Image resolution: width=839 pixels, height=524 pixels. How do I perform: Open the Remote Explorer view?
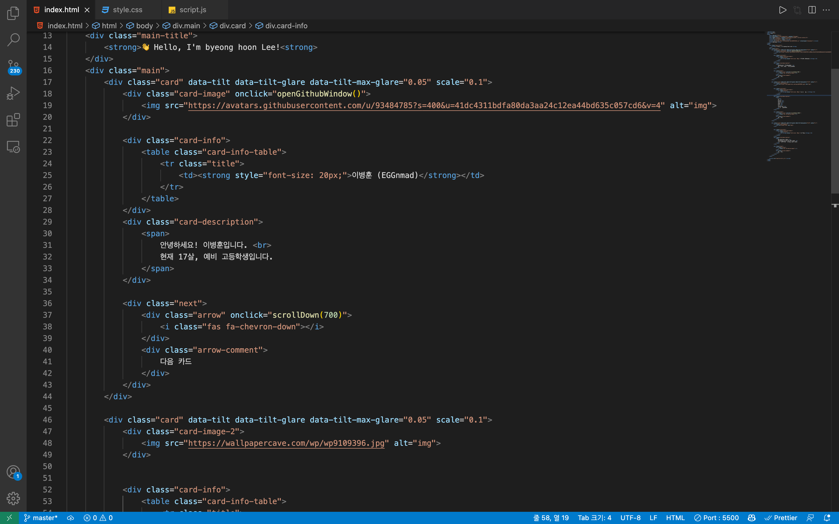coord(13,147)
